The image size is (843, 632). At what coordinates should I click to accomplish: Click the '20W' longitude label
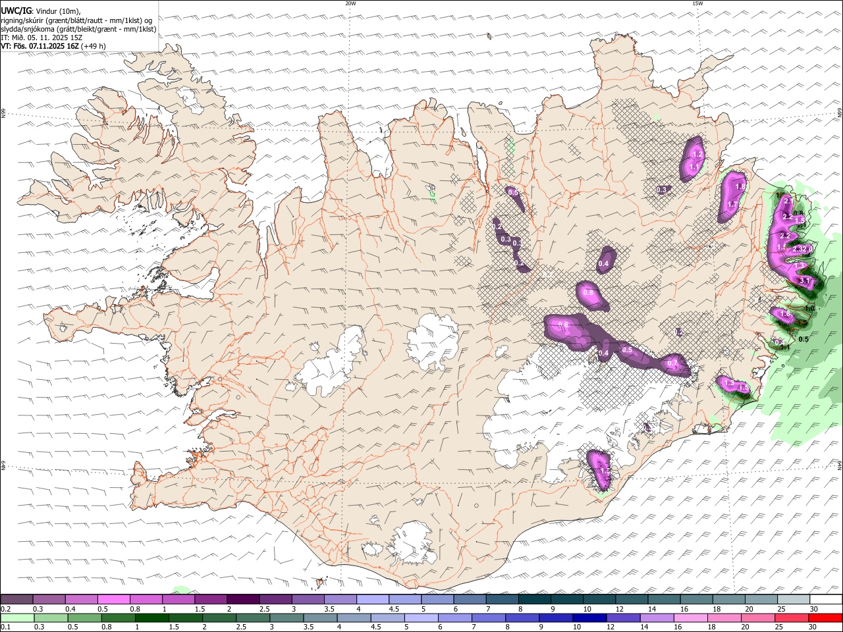pos(350,3)
